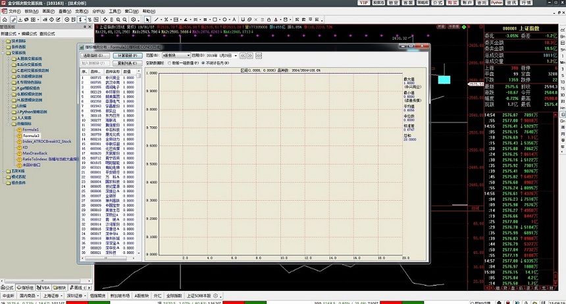Screen dimensions: 566x304
Task: Click the angle drawing tool icon
Action: click(x=186, y=19)
